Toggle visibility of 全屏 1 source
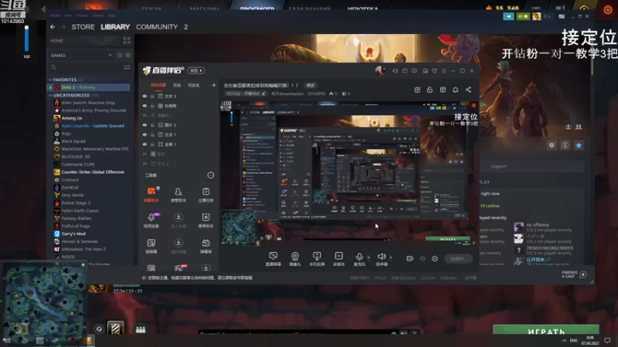Screen dimensions: 618x347 (x=144, y=144)
